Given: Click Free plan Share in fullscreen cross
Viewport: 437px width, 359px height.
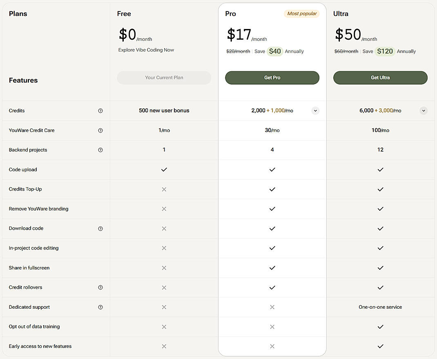Looking at the screenshot, I should point(164,268).
